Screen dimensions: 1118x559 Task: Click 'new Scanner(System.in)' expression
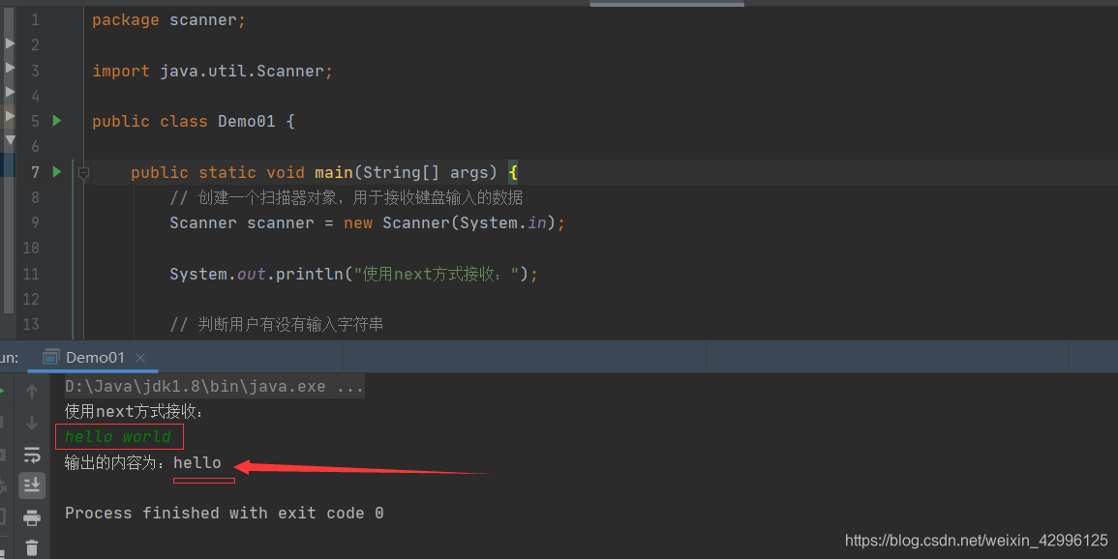[450, 222]
